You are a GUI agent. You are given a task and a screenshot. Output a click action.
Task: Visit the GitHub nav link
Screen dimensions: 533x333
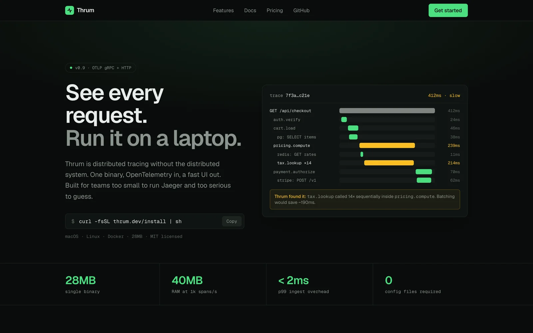coord(301,10)
